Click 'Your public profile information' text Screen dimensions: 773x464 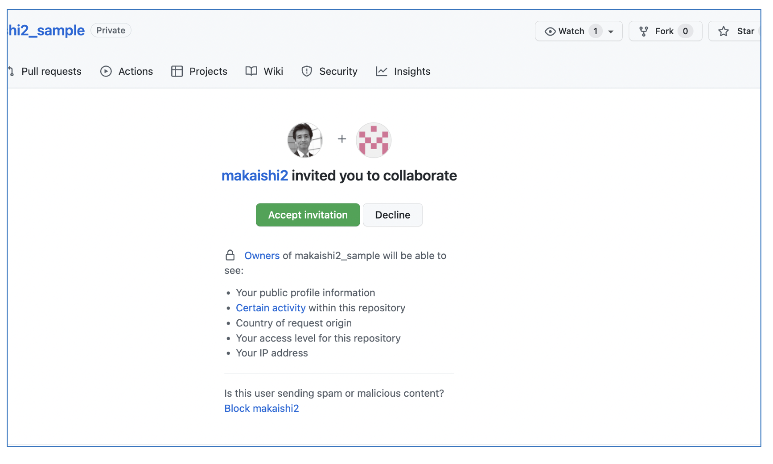(305, 293)
